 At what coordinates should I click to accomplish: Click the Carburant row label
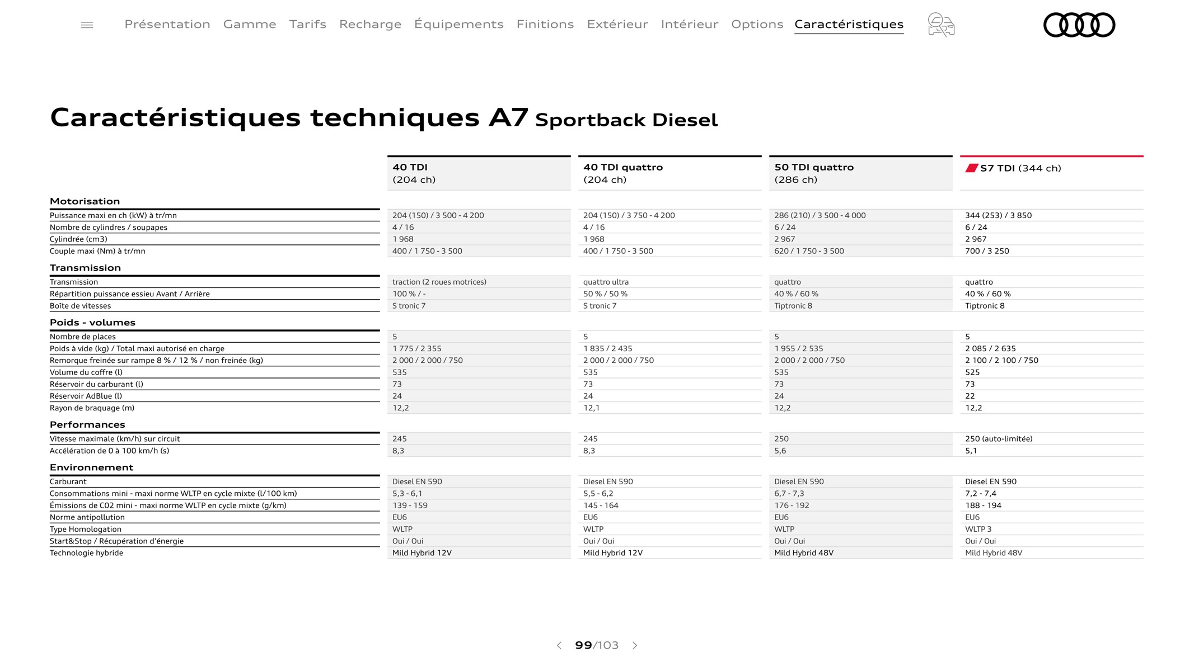point(68,481)
